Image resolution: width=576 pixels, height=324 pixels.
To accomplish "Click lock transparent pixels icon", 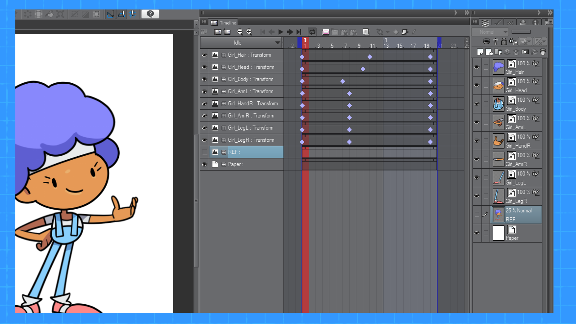I will click(x=513, y=41).
